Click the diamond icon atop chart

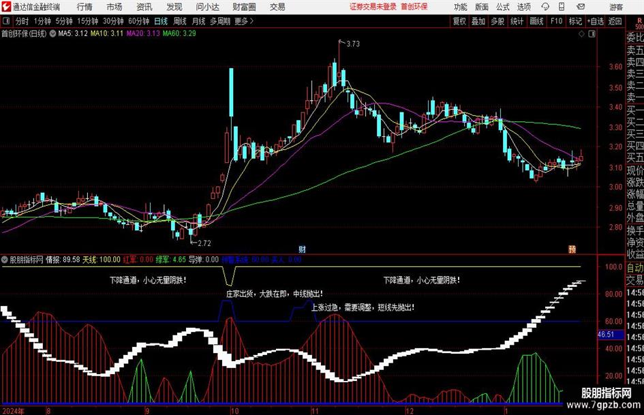tap(581, 34)
